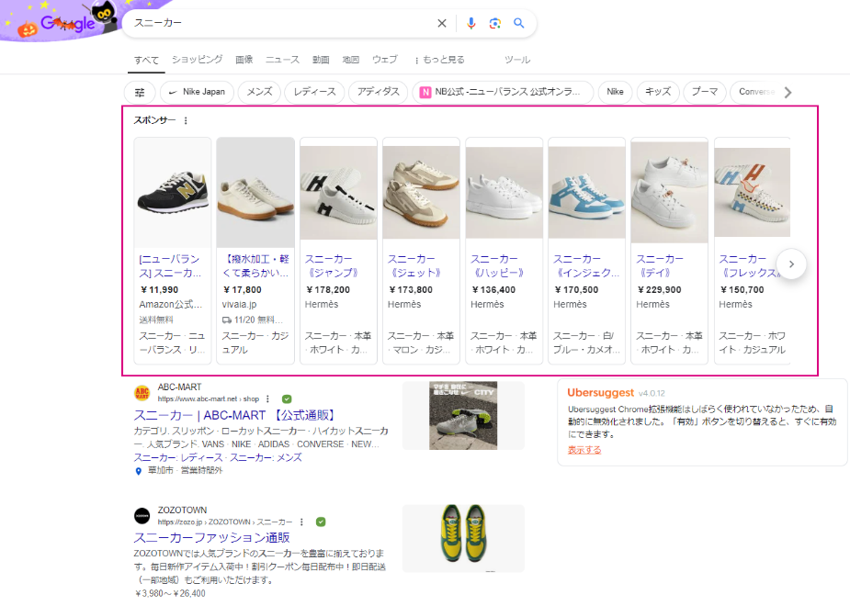
Task: Open the スニーカー《ジェット》 link
Action: coord(414,266)
